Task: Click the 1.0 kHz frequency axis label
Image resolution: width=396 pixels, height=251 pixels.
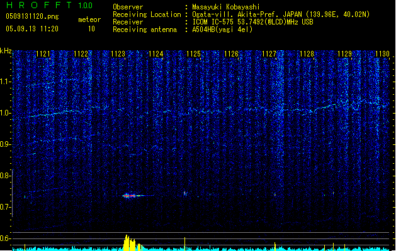Action: coord(5,113)
